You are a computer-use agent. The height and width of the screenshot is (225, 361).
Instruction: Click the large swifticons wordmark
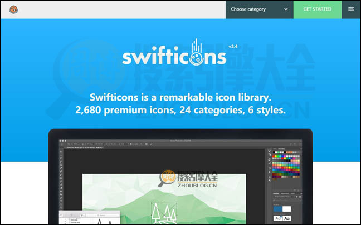click(x=174, y=53)
